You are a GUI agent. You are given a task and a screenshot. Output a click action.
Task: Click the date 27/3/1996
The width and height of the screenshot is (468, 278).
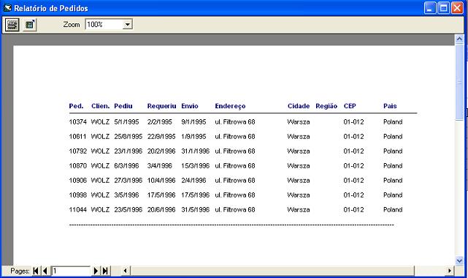(128, 181)
